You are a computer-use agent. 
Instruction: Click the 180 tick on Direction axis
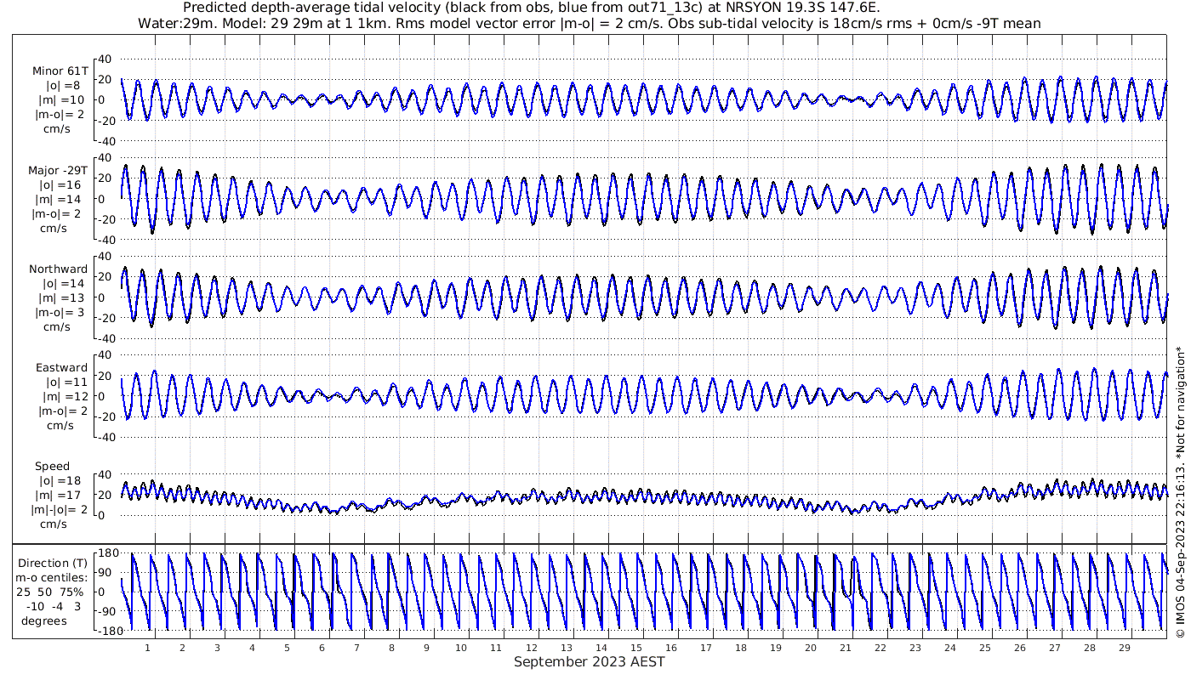[x=105, y=553]
